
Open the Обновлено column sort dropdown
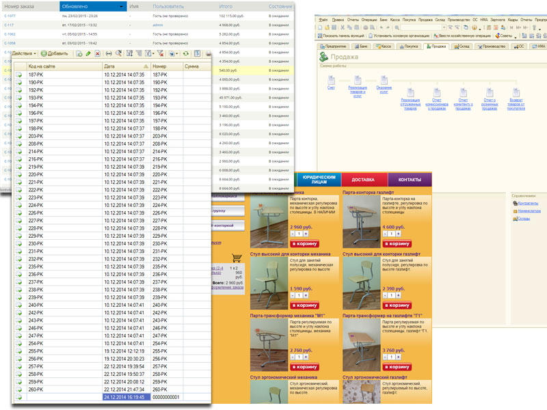122,6
